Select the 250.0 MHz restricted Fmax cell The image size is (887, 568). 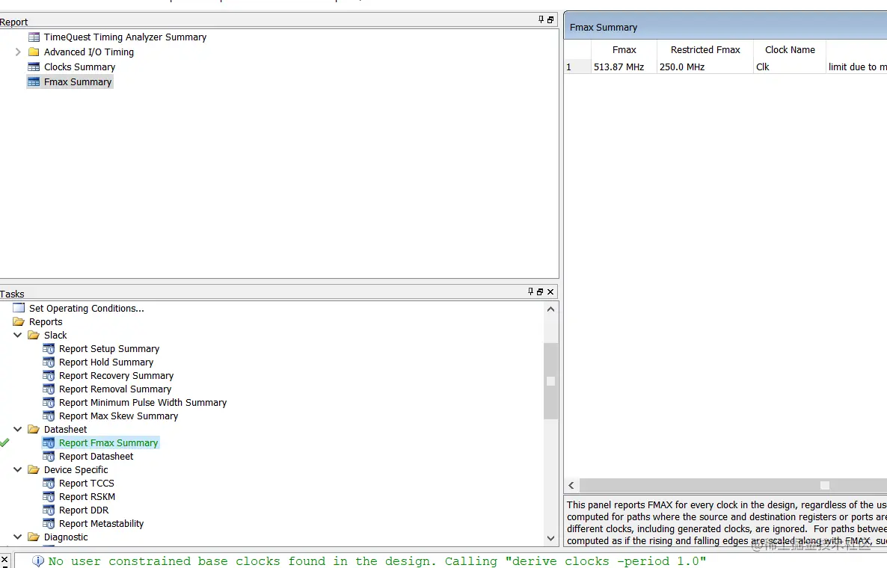705,67
